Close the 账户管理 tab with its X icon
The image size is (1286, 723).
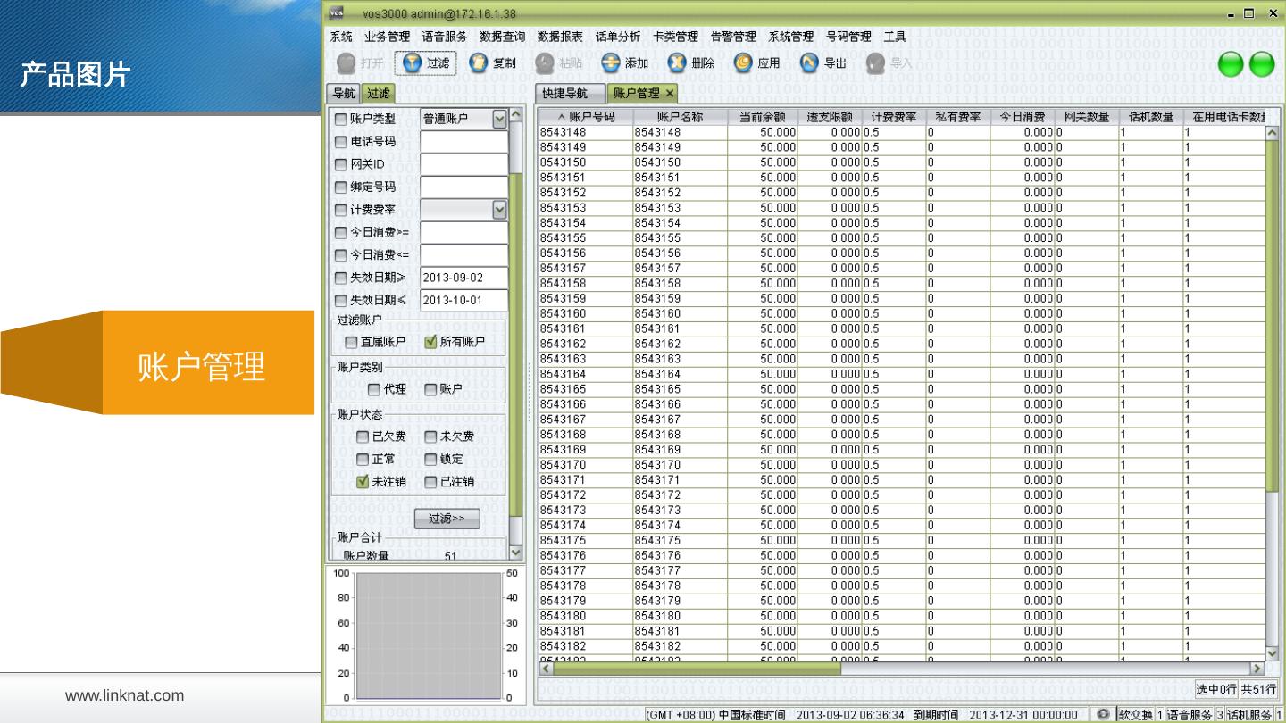pos(670,94)
